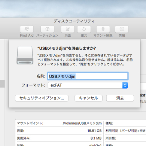Click the マウント解除 toolbar icon
The height and width of the screenshot is (146, 146).
[x=103, y=29]
